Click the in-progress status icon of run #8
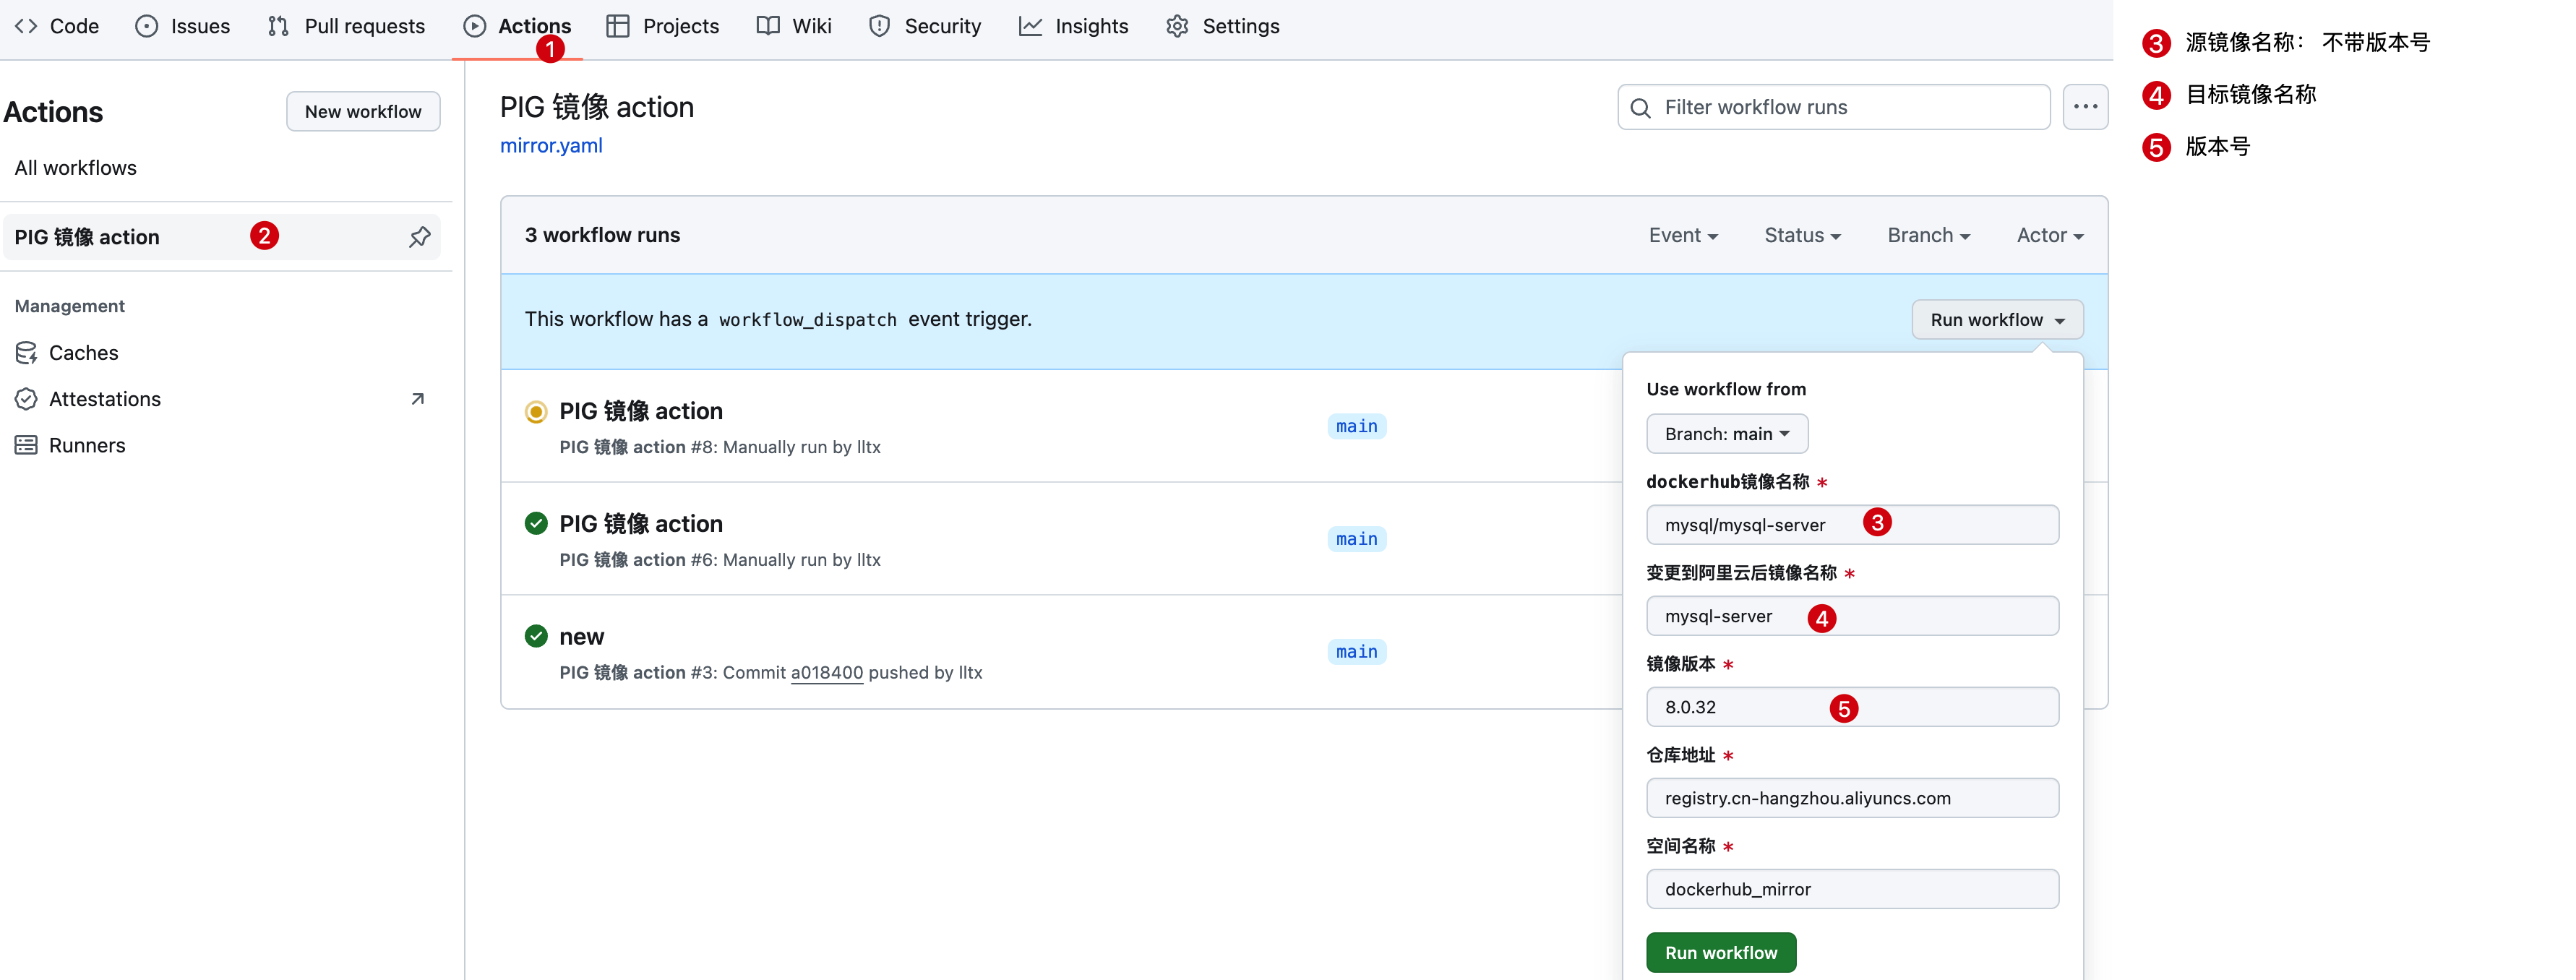The image size is (2576, 980). tap(536, 412)
